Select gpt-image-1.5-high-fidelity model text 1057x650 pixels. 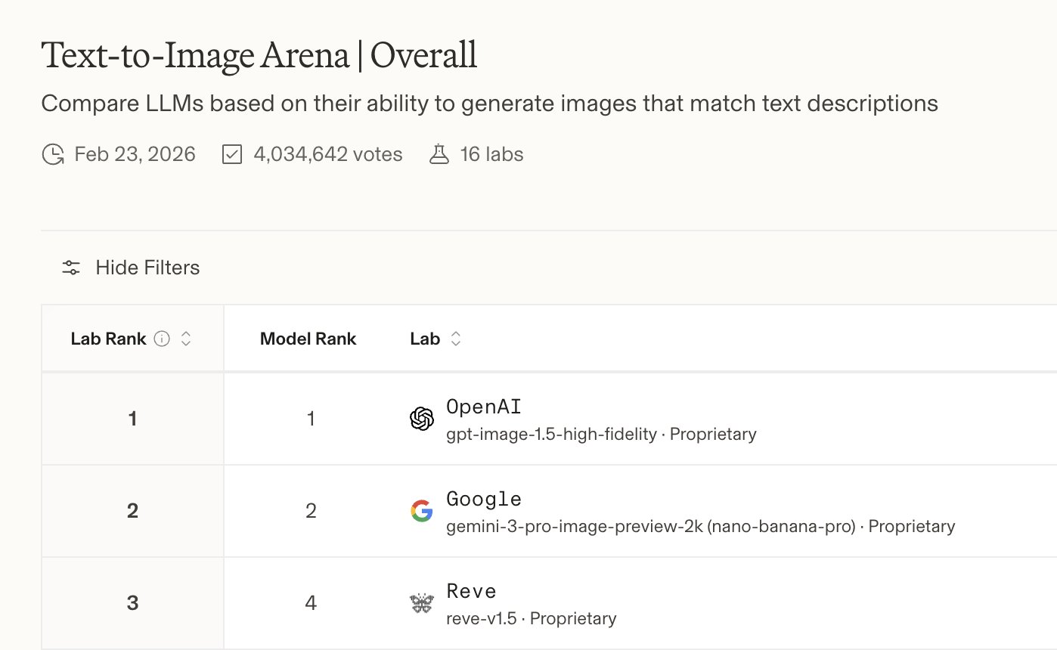pyautogui.click(x=551, y=435)
